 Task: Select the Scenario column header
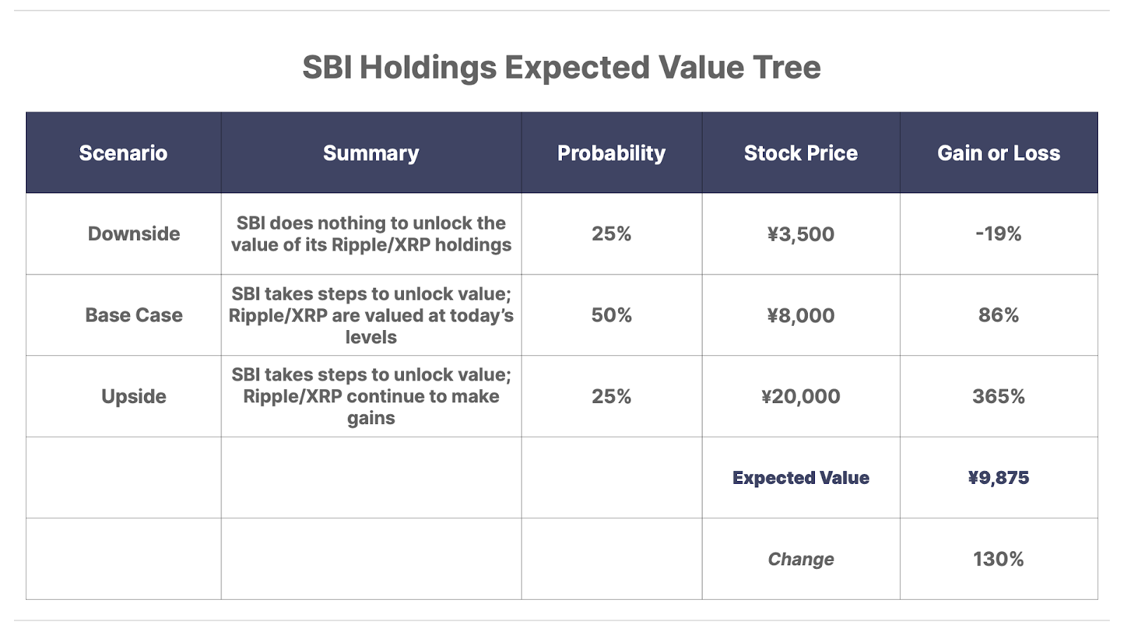pyautogui.click(x=123, y=153)
